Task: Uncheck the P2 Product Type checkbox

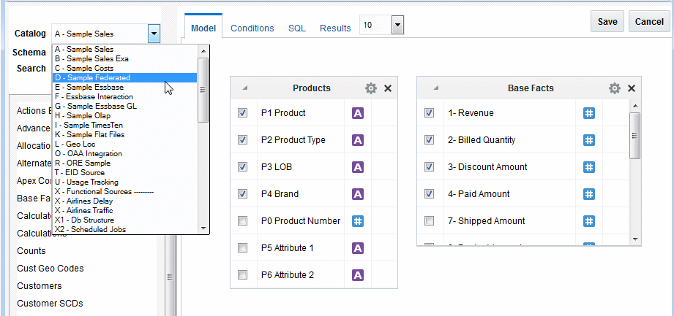Action: 242,140
